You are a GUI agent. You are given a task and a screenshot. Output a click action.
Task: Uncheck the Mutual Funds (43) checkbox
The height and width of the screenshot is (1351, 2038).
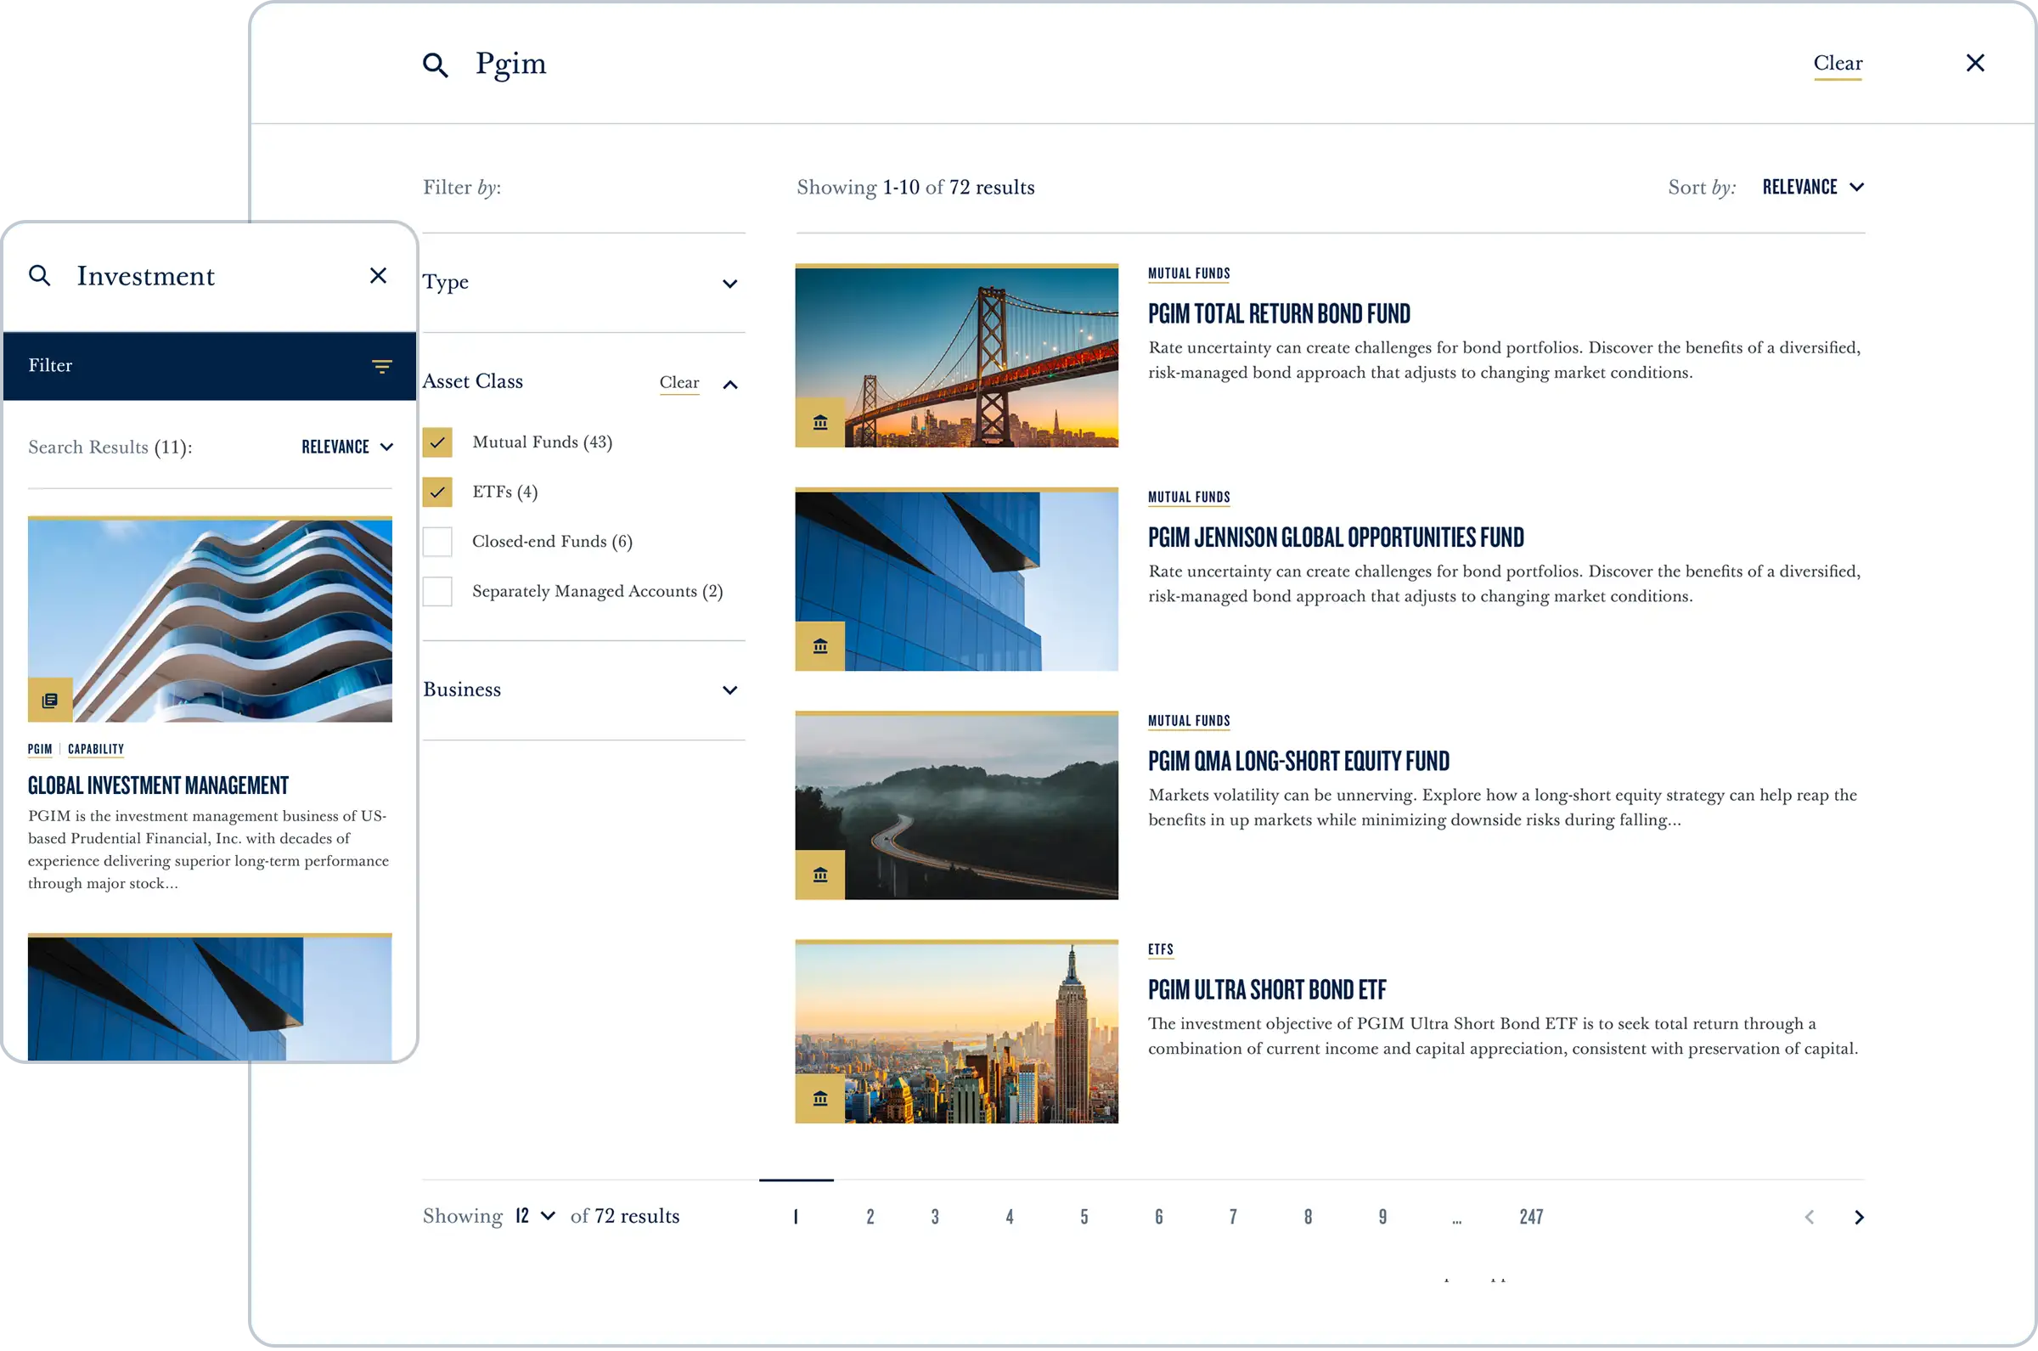437,443
